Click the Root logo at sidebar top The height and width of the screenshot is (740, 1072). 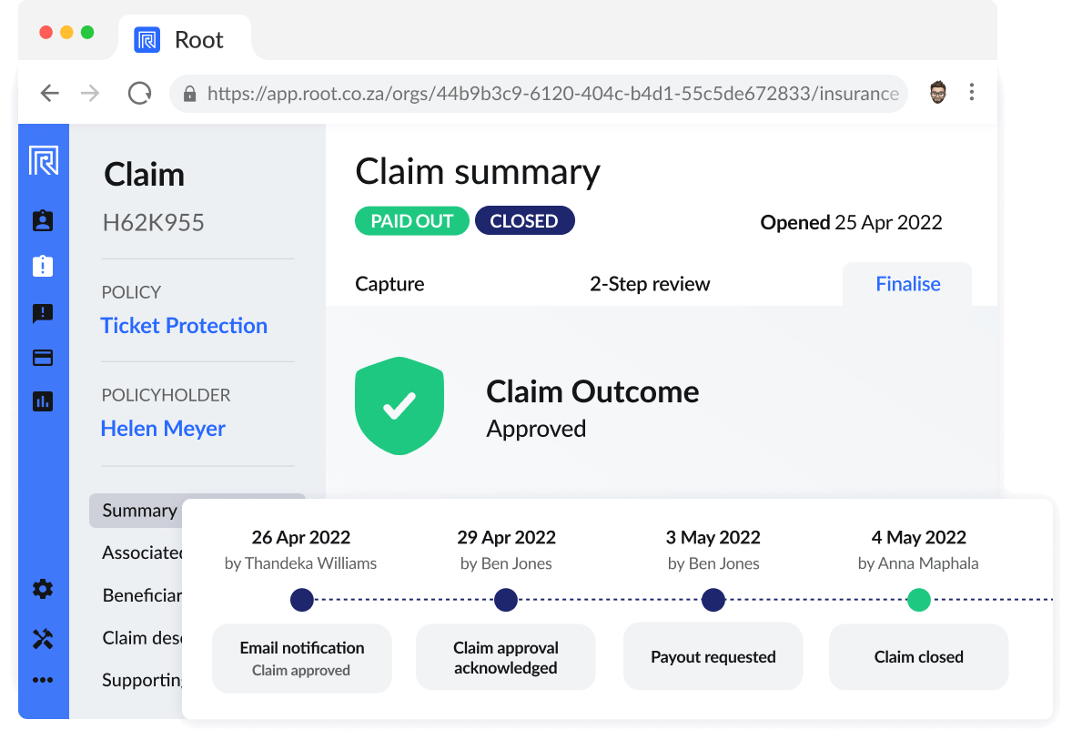coord(42,160)
